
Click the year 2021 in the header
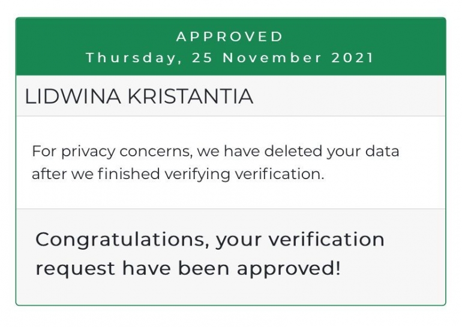[x=352, y=57]
